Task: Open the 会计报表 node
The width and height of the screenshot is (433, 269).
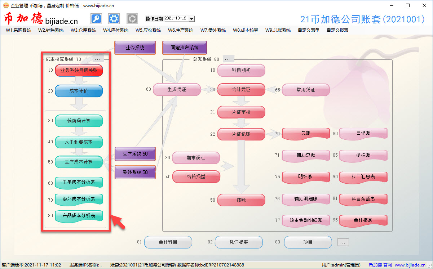Action: click(363, 220)
